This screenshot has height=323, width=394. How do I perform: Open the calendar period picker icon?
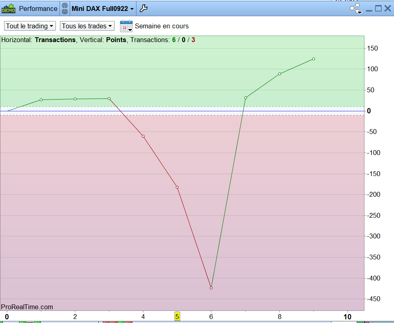(x=126, y=26)
